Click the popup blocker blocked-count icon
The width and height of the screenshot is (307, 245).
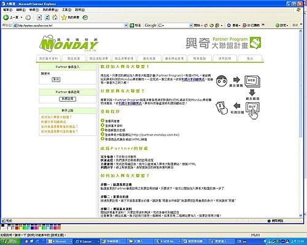coord(244,25)
